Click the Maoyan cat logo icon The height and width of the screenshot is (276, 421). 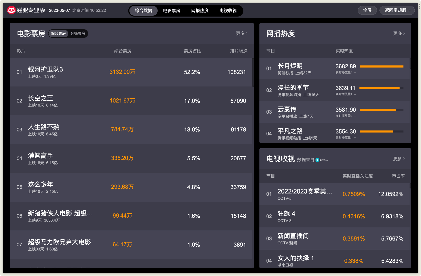[11, 10]
